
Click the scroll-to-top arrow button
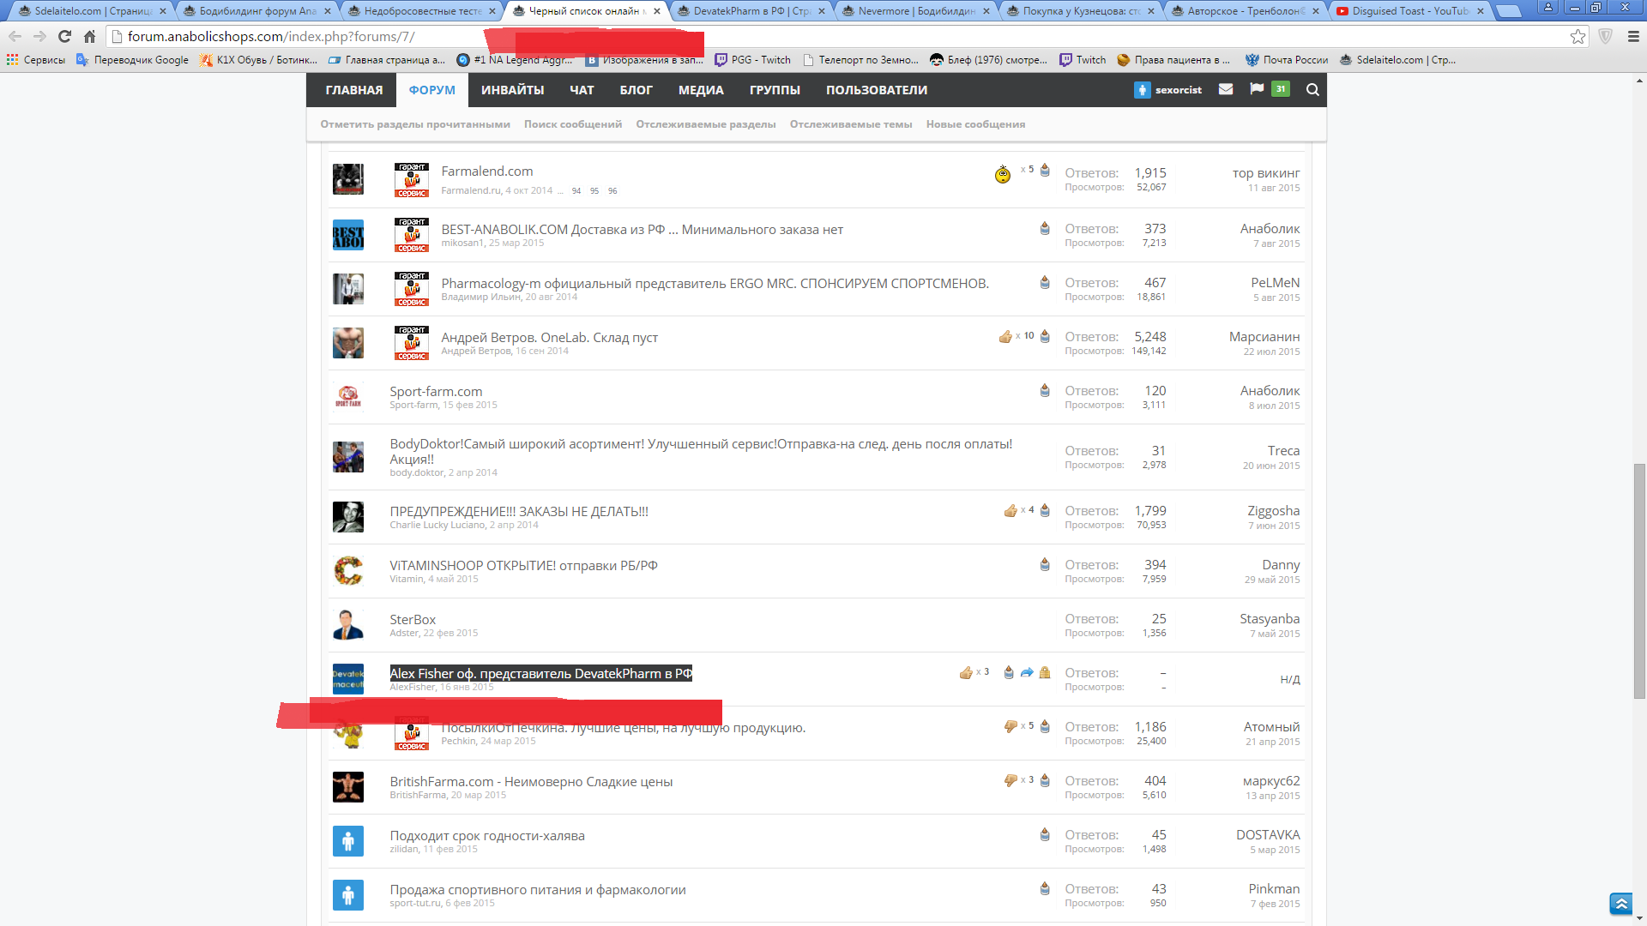[x=1620, y=903]
